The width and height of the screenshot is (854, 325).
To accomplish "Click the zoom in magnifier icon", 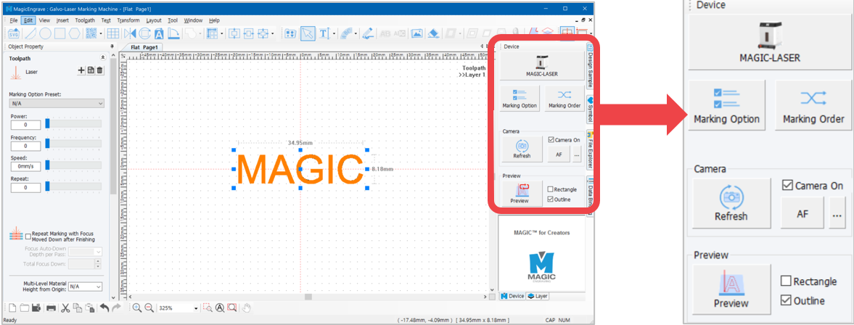I will pyautogui.click(x=136, y=308).
